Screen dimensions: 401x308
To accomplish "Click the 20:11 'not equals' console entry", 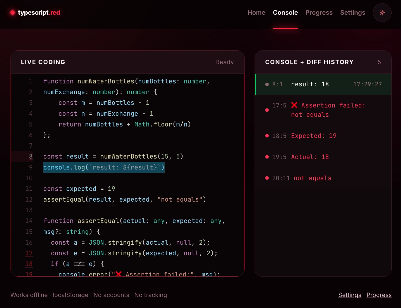I will click(x=323, y=178).
